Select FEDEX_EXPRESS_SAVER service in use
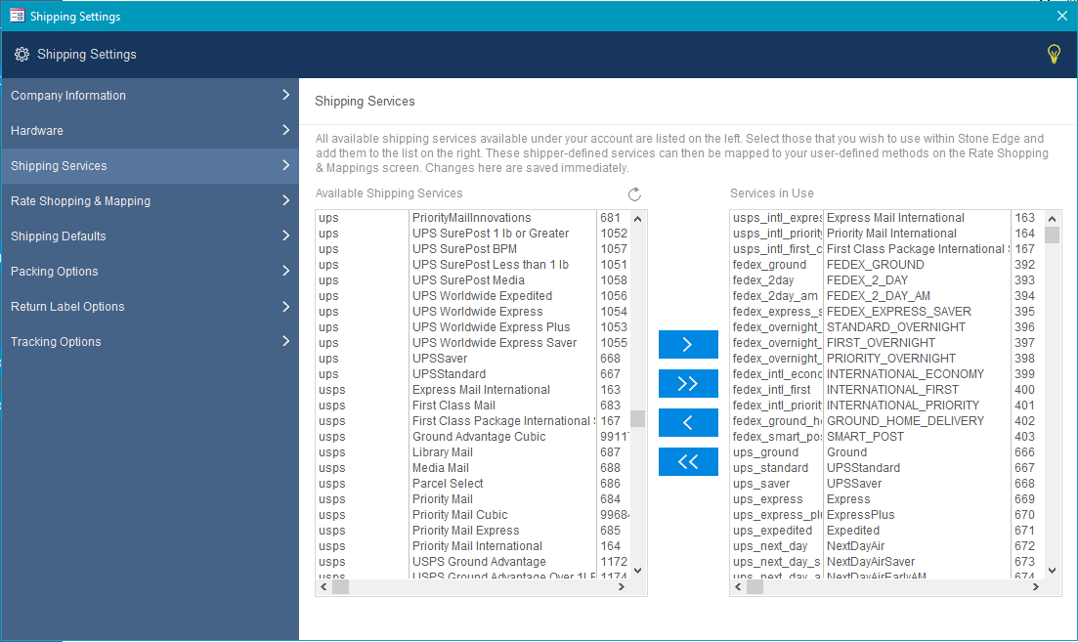 886,312
